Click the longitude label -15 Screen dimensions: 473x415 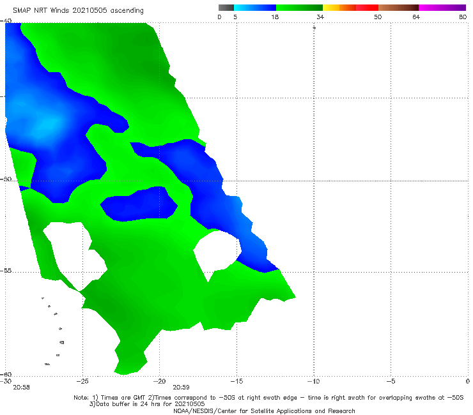pos(236,381)
